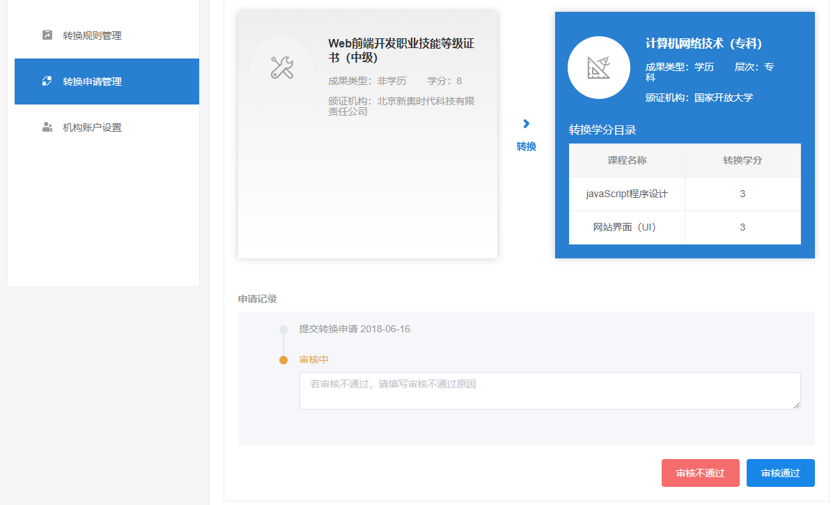Click the 层次：专科 label
833x505 pixels.
click(754, 67)
